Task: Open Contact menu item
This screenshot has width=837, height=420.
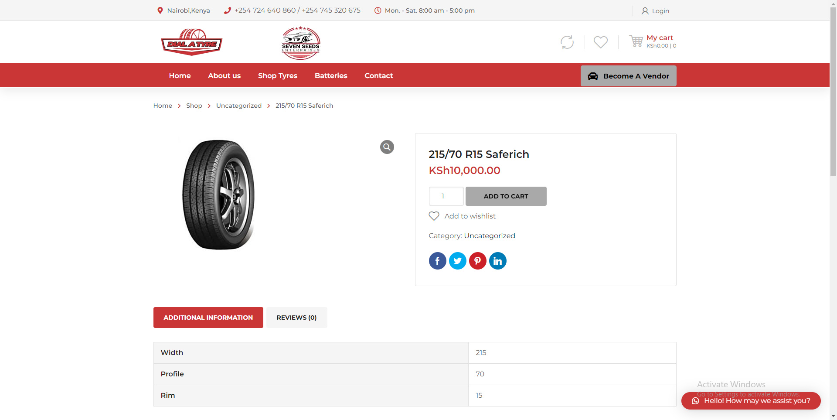Action: coord(379,75)
